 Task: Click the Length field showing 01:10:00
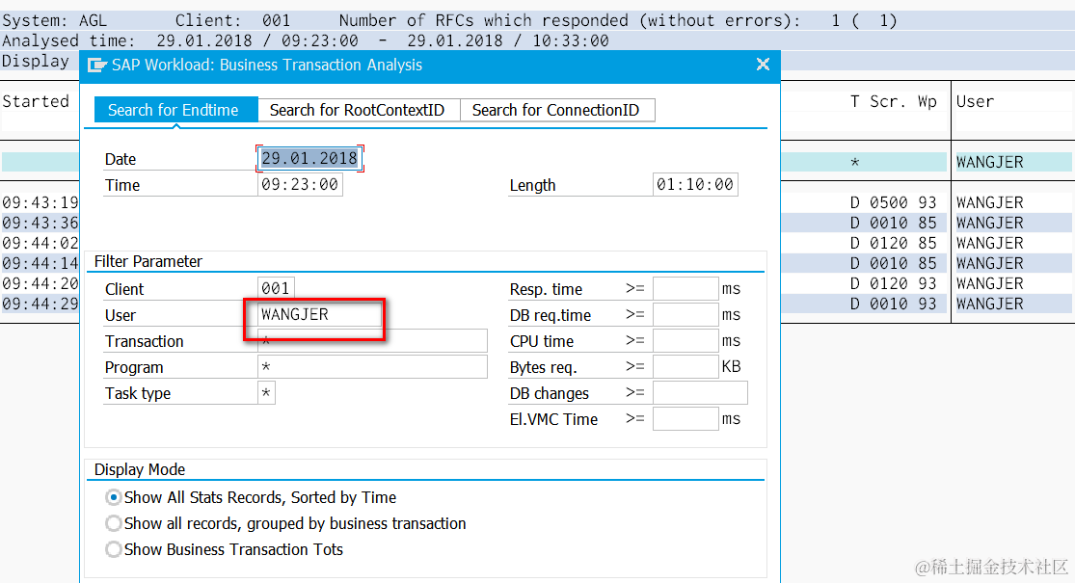click(695, 184)
